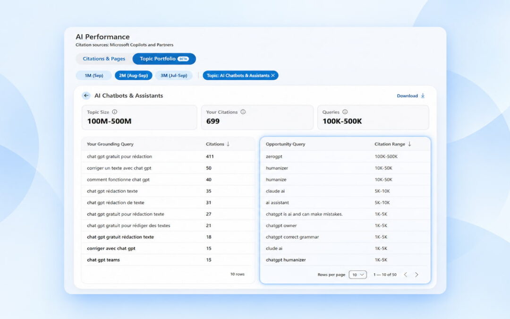The width and height of the screenshot is (510, 319).
Task: Go to the previous page of opportunity queries
Action: (406, 275)
